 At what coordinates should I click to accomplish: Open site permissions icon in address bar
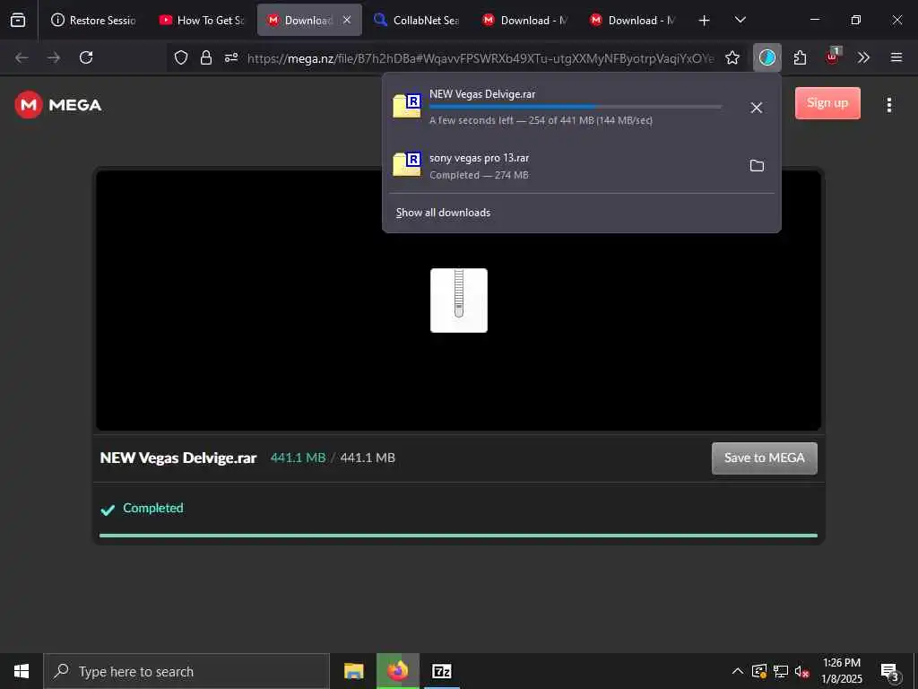click(231, 57)
